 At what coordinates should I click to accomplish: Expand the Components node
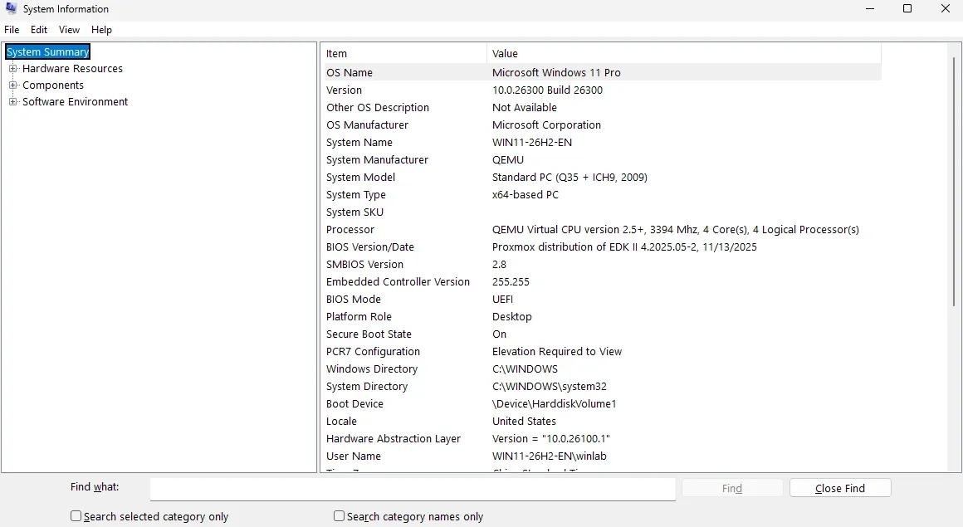tap(13, 85)
